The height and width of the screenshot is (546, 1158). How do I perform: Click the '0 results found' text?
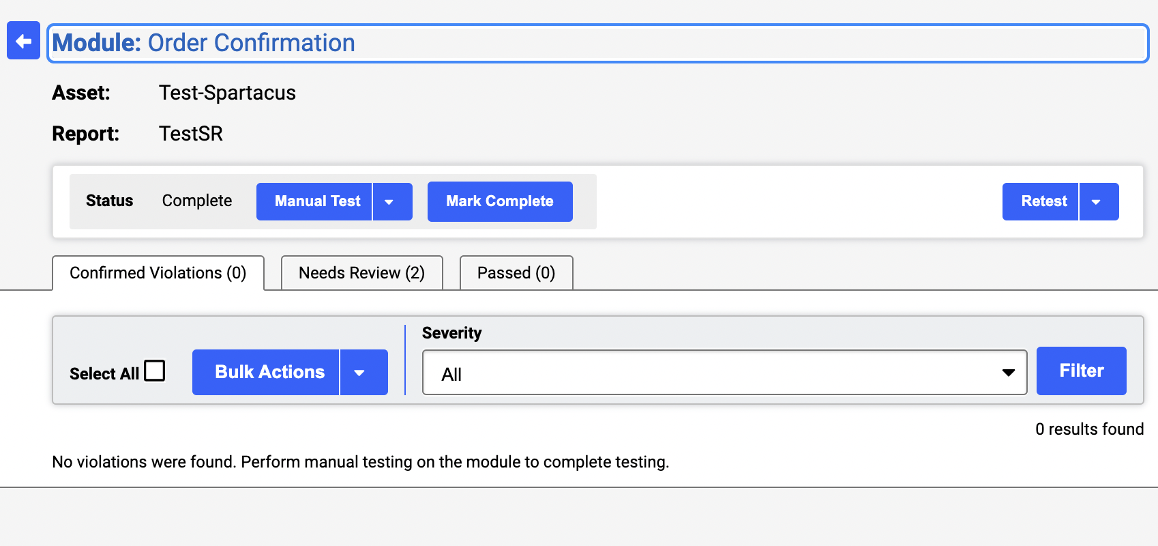[1089, 429]
